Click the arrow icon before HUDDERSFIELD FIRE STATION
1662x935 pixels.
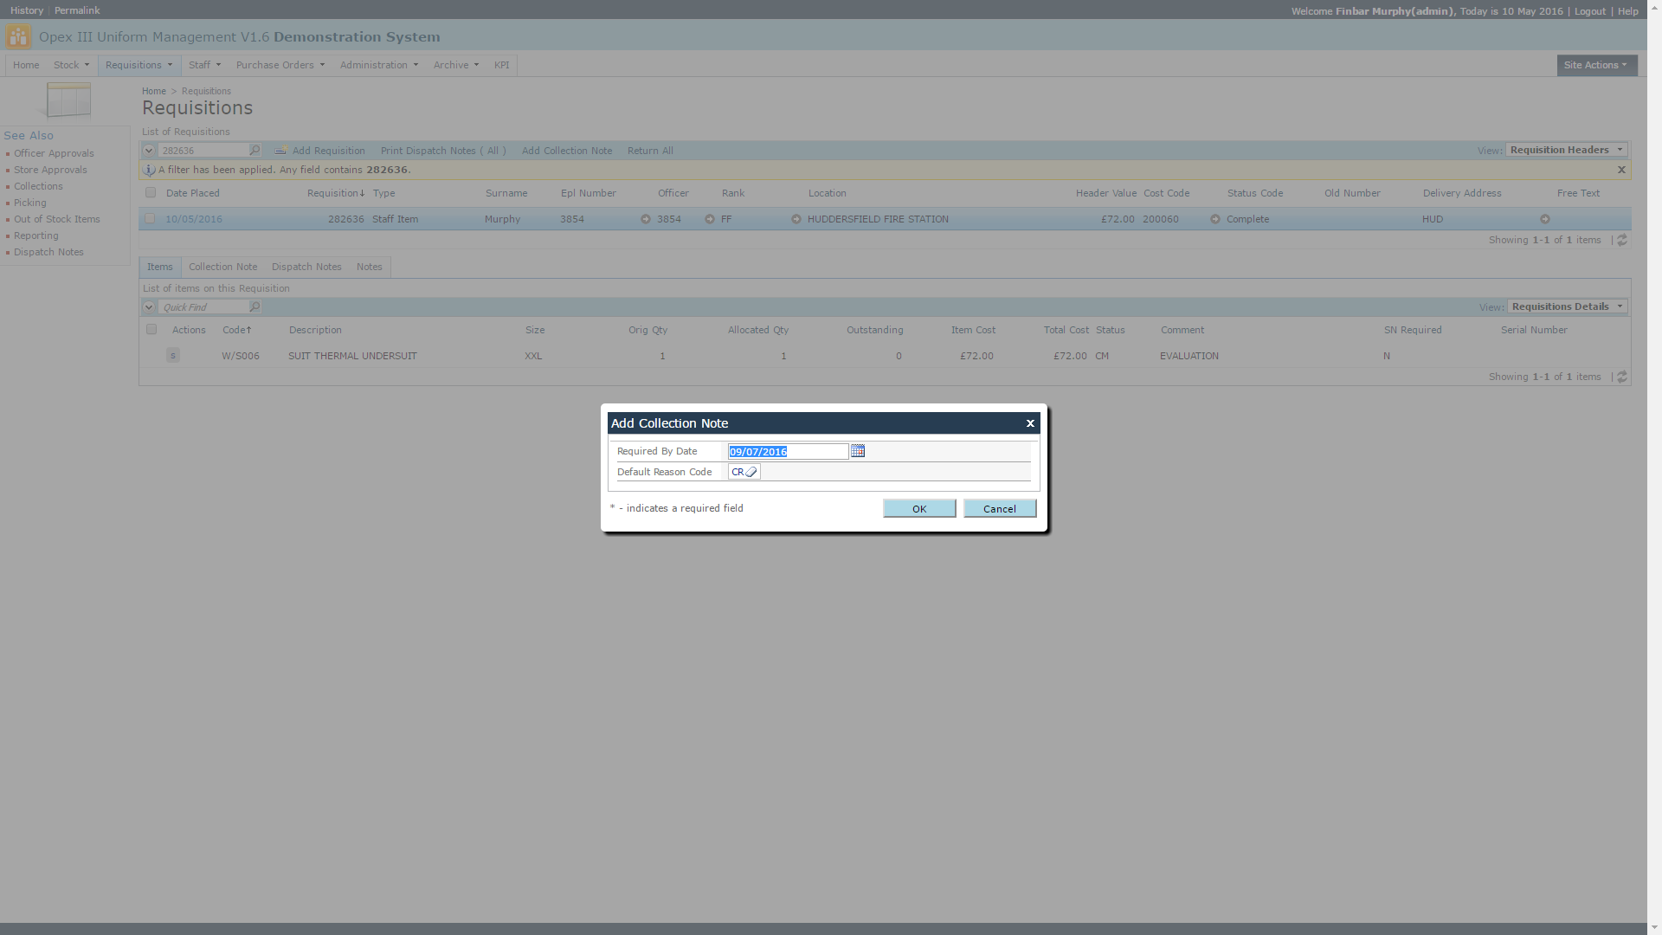(796, 220)
